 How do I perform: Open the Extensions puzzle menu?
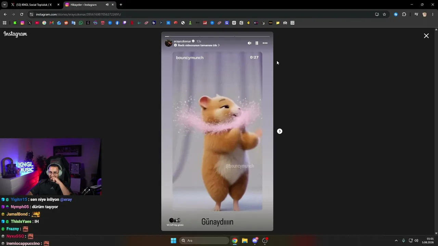pyautogui.click(x=404, y=14)
